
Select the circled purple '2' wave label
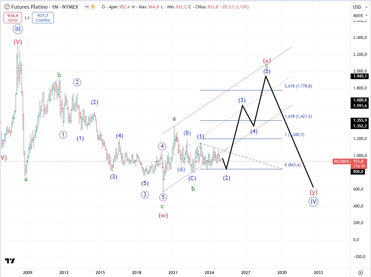click(x=77, y=82)
